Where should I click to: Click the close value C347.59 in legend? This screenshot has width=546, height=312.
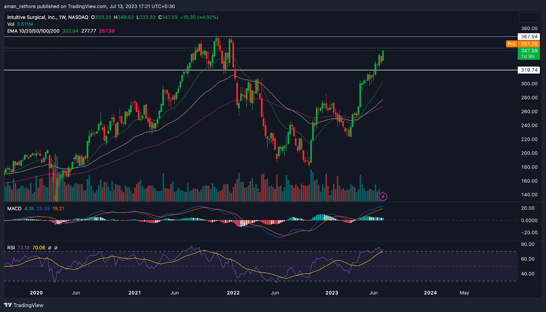pyautogui.click(x=168, y=17)
